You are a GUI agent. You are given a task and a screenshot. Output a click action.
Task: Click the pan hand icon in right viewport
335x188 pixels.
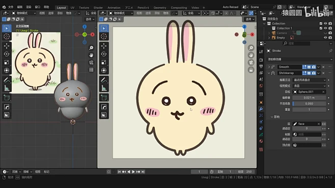[251, 55]
